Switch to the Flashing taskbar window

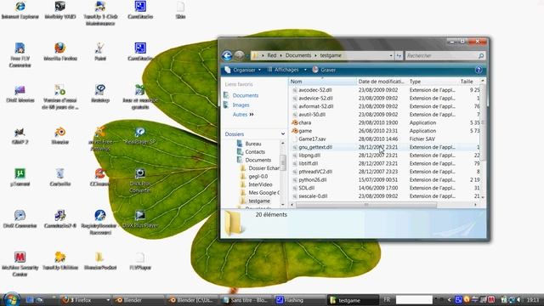point(299,300)
